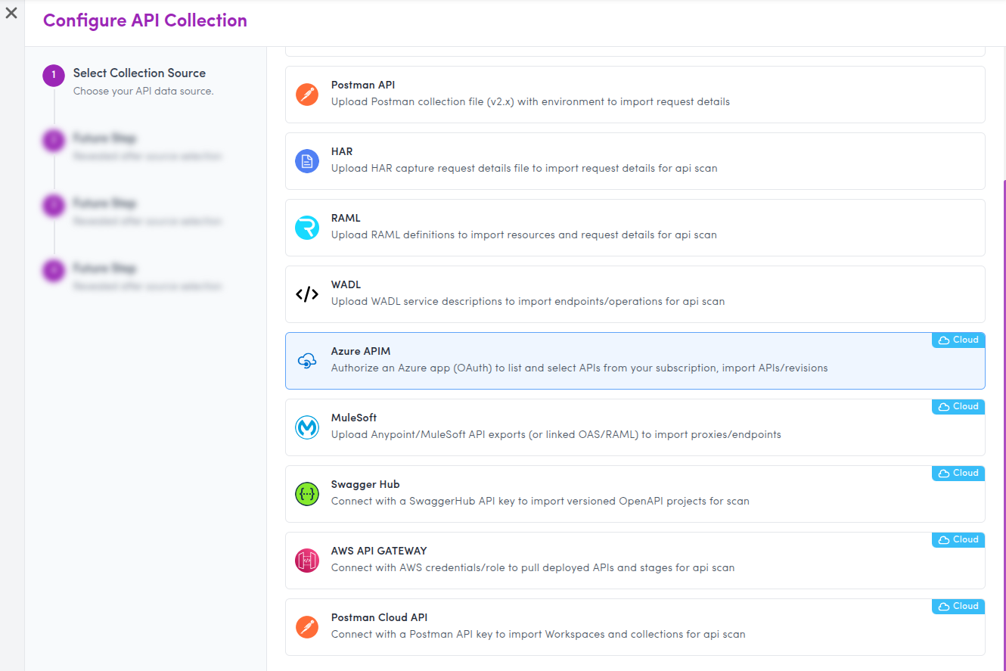Select the MuleSoft source title
Image resolution: width=1006 pixels, height=671 pixels.
(x=353, y=418)
